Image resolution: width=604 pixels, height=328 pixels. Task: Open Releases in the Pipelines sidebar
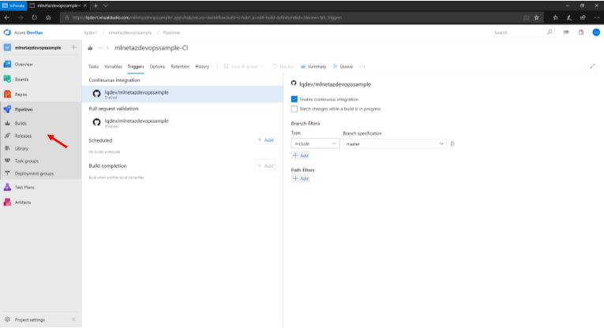(22, 136)
